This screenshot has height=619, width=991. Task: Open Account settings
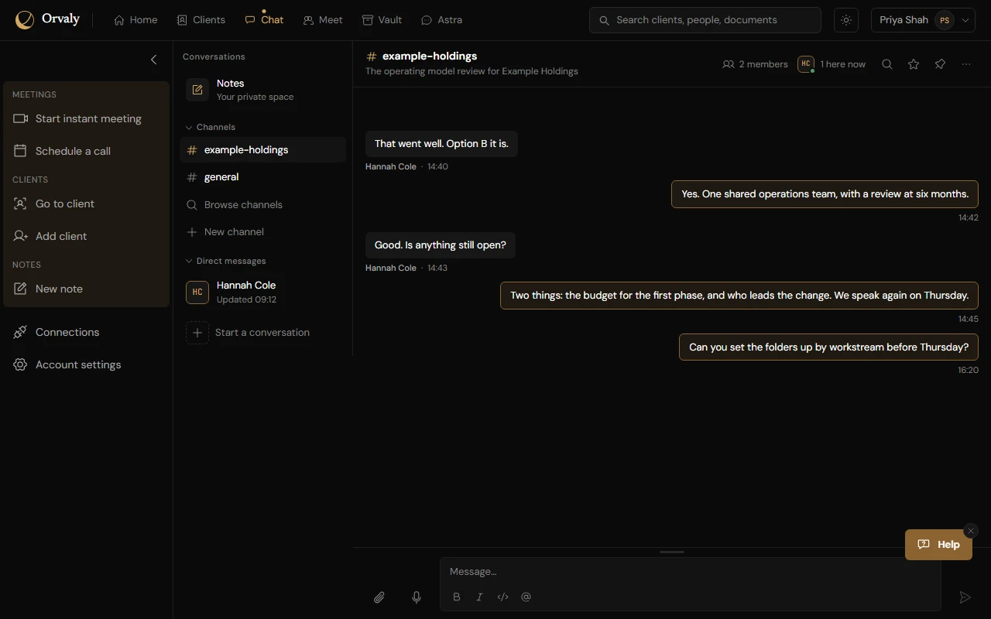point(86,364)
